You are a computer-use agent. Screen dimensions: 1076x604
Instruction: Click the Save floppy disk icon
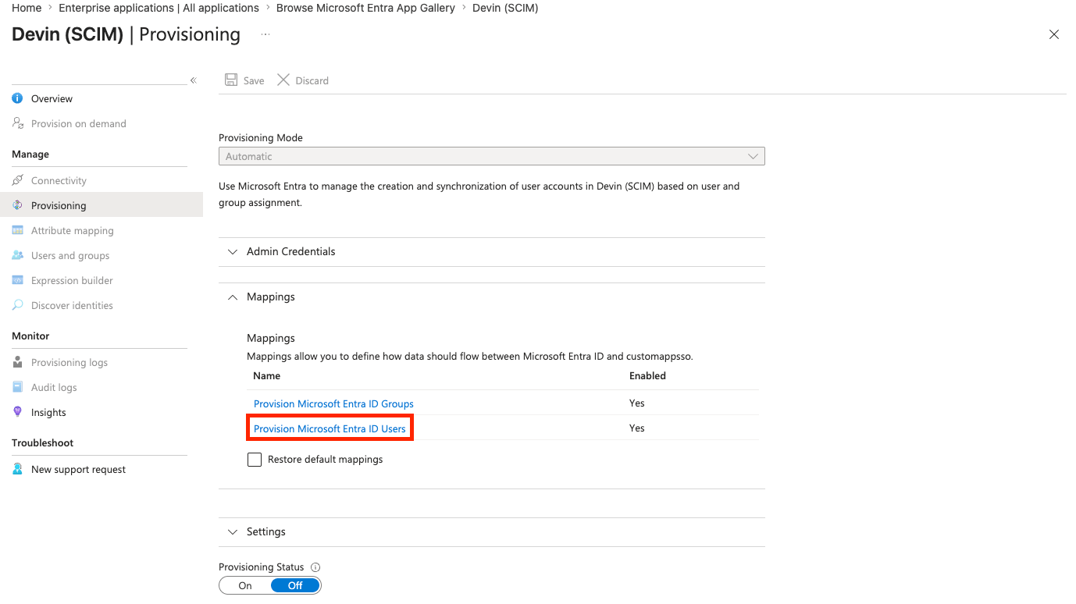(x=231, y=80)
